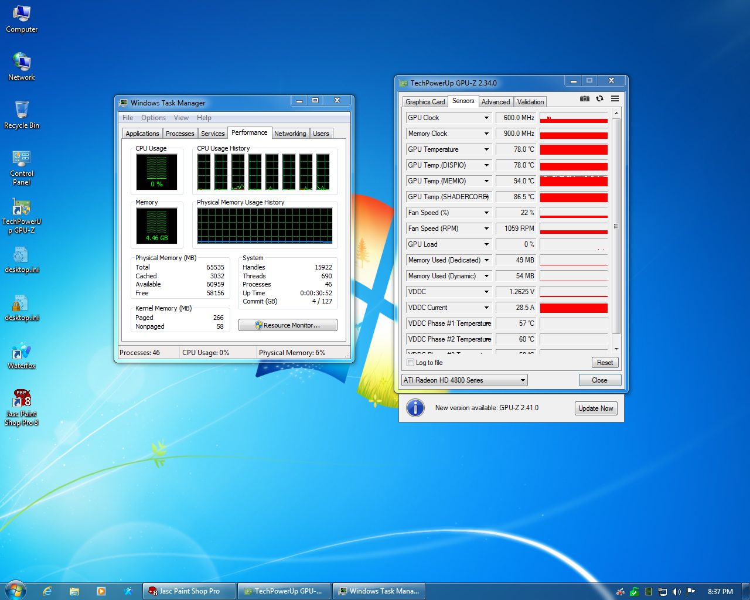Click the GPU-Z screenshot camera icon
Image resolution: width=750 pixels, height=600 pixels.
click(x=584, y=98)
